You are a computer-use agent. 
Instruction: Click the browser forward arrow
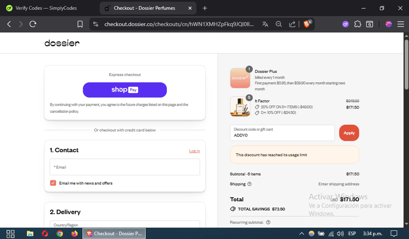[x=21, y=24]
